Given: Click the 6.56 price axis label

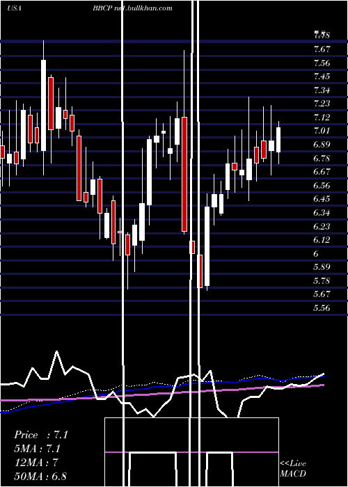Looking at the screenshot, I should [322, 186].
